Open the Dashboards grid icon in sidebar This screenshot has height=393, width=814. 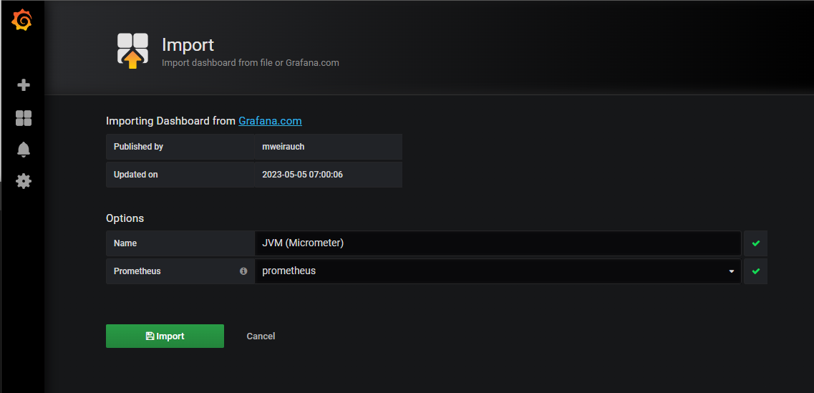point(24,118)
